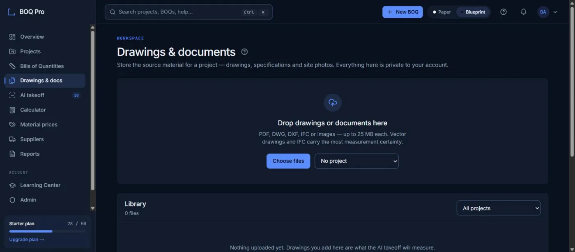Click the Starter plan usage progress bar

(48, 231)
